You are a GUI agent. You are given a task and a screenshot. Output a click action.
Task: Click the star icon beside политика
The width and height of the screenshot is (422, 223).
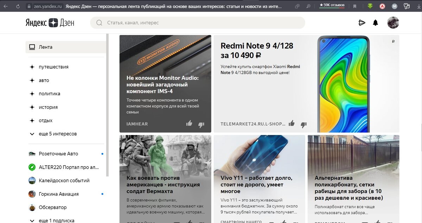(x=32, y=94)
